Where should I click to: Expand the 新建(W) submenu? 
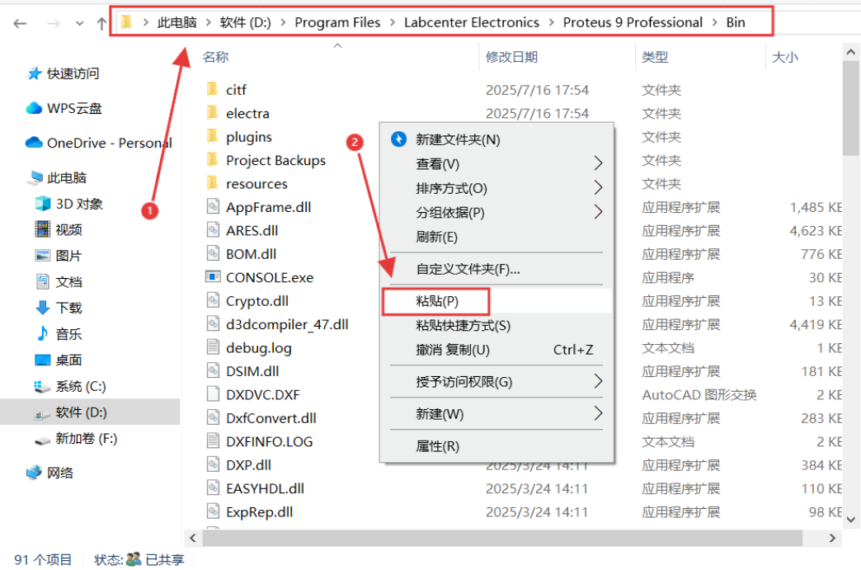click(x=496, y=413)
